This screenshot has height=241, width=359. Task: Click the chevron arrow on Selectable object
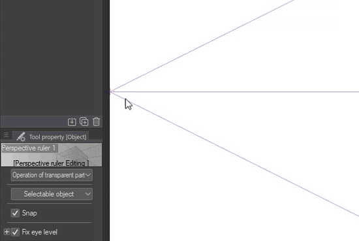pyautogui.click(x=87, y=194)
